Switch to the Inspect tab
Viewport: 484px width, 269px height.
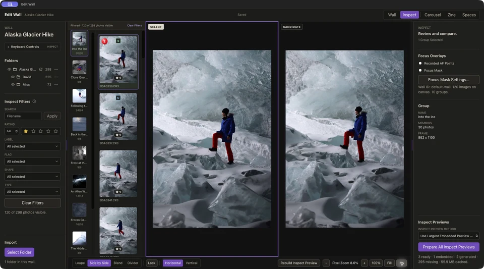(x=409, y=15)
